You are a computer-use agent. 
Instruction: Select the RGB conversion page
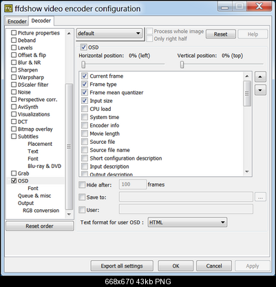pos(41,211)
